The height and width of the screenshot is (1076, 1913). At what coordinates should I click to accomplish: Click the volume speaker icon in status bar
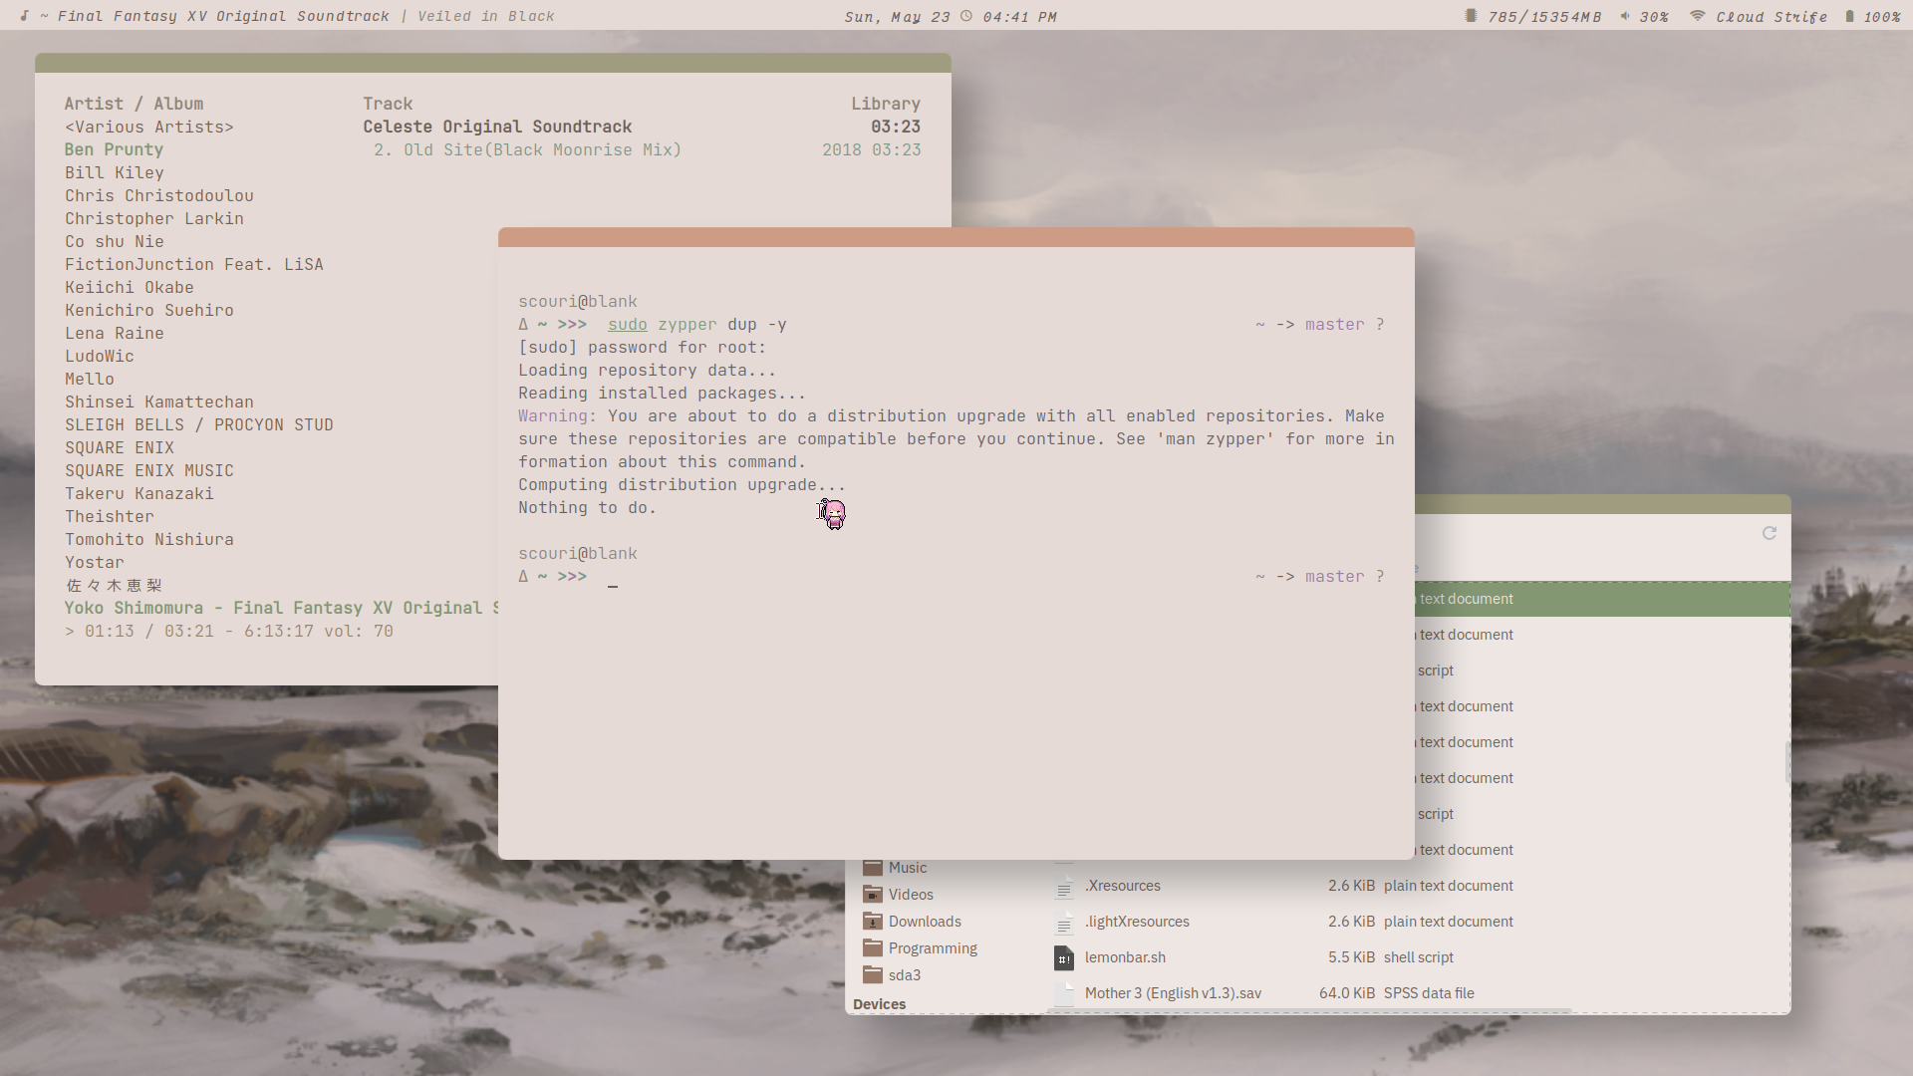pyautogui.click(x=1625, y=16)
